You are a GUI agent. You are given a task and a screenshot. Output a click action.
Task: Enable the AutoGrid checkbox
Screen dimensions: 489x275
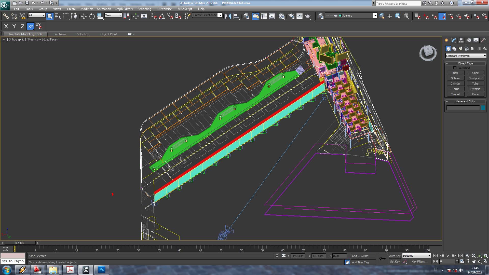tap(455, 68)
